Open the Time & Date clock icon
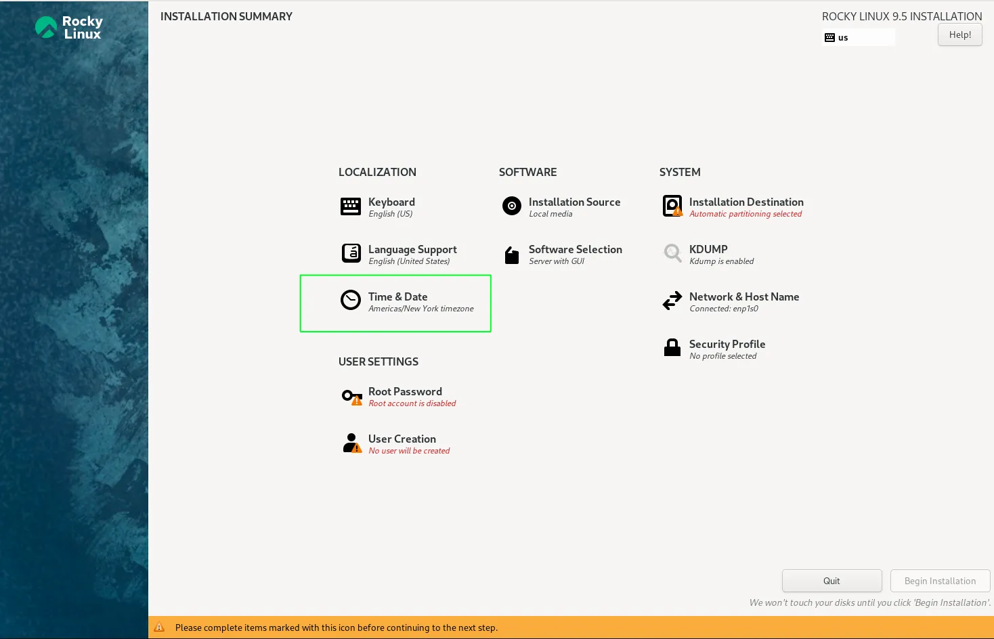Viewport: 994px width, 639px height. click(x=351, y=300)
